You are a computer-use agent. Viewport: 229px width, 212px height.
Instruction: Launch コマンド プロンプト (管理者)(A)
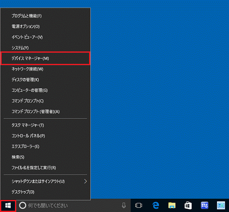[45, 112]
